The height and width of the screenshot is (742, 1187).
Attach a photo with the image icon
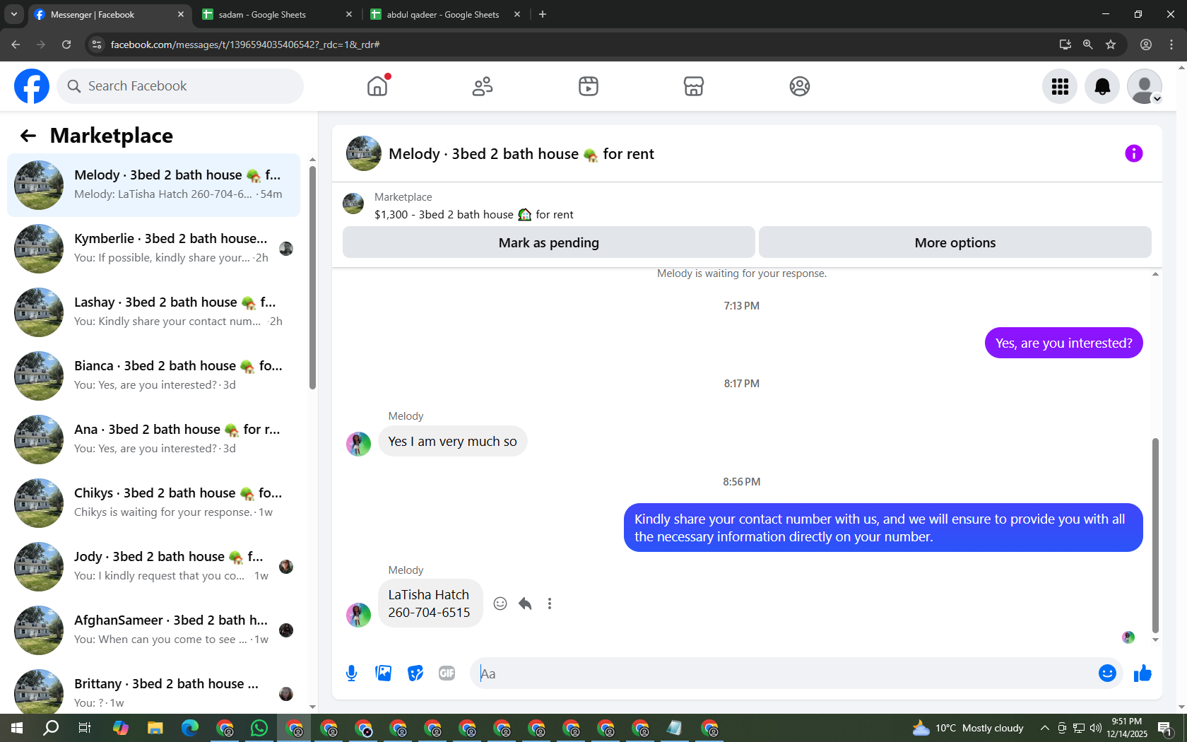coord(384,673)
